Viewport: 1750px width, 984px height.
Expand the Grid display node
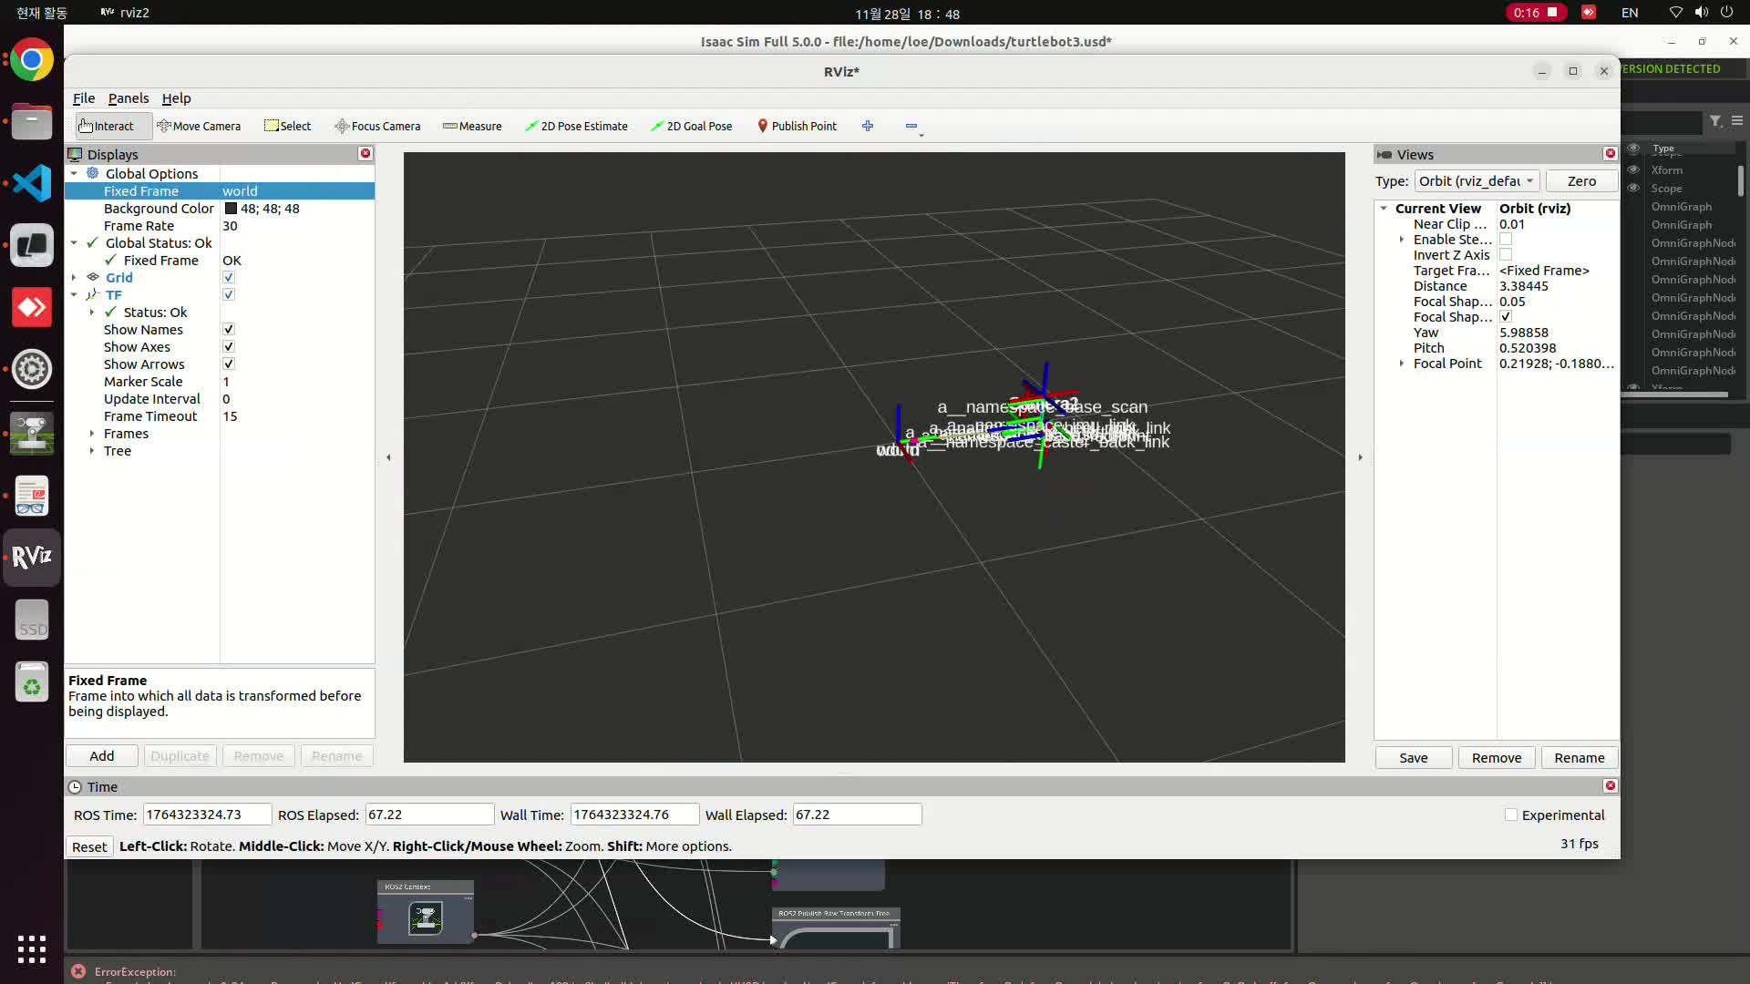tap(74, 278)
